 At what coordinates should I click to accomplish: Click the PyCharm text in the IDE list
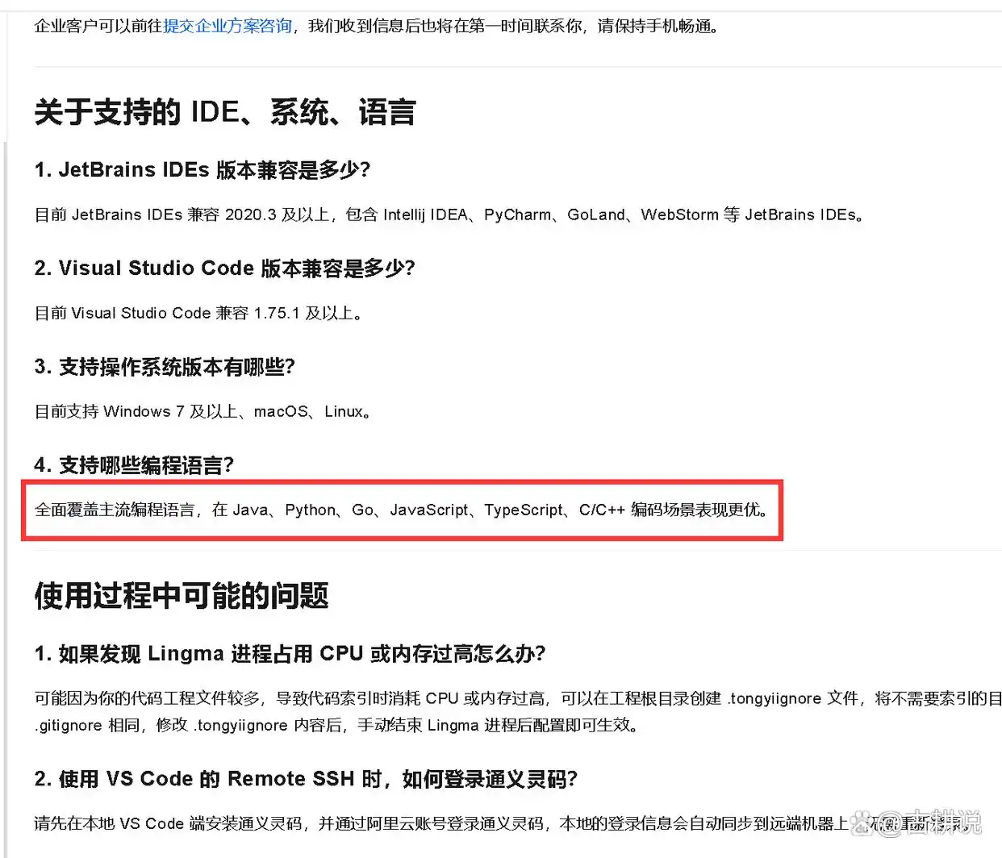(x=517, y=214)
